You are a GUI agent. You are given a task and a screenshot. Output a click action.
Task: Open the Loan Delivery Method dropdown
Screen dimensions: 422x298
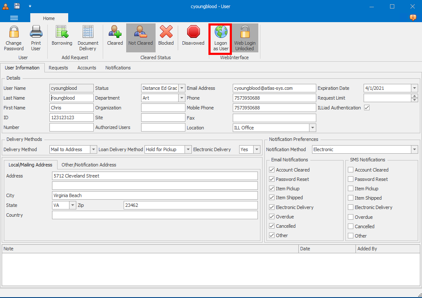click(x=188, y=149)
